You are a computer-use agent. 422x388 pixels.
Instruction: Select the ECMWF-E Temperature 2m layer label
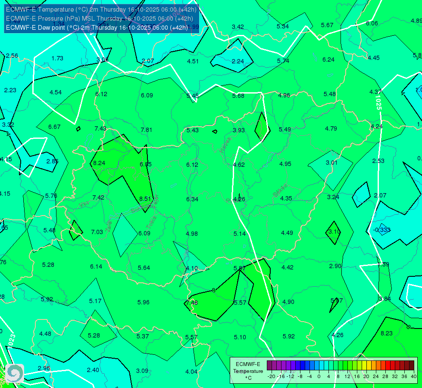pyautogui.click(x=101, y=9)
